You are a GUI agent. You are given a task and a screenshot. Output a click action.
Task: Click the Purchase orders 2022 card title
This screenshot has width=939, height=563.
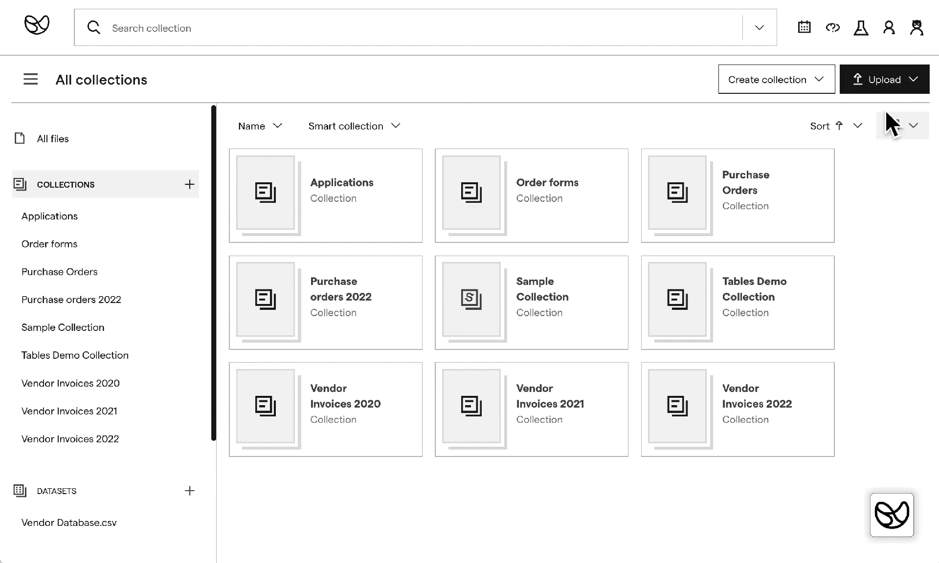[x=340, y=289]
